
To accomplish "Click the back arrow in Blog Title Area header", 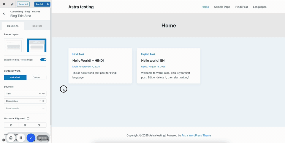I will tap(4, 14).
